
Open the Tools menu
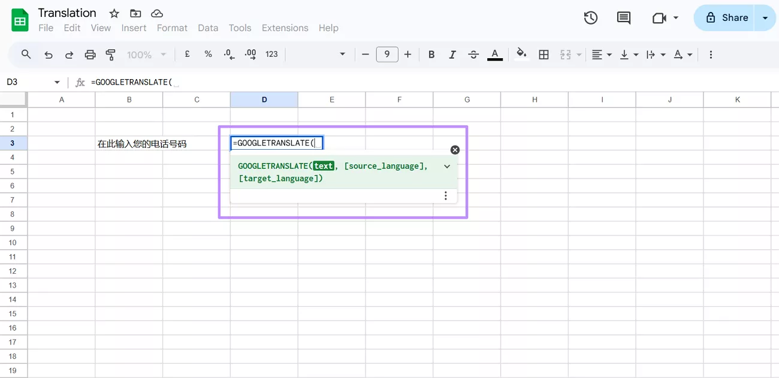tap(240, 28)
